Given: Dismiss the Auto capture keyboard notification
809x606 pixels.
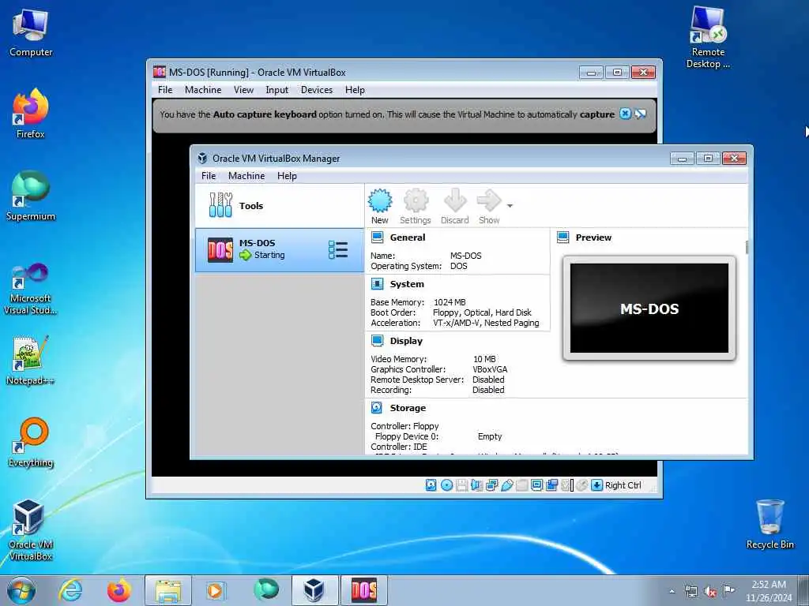Looking at the screenshot, I should 625,114.
